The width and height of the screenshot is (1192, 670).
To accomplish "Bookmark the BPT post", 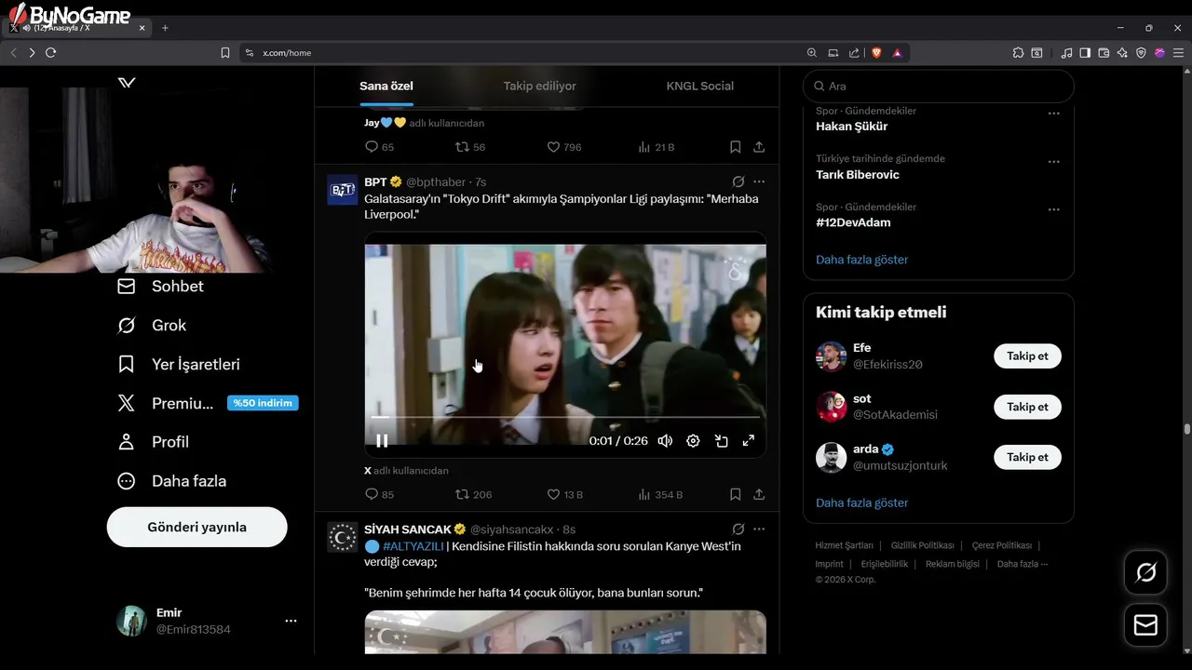I will tap(735, 494).
